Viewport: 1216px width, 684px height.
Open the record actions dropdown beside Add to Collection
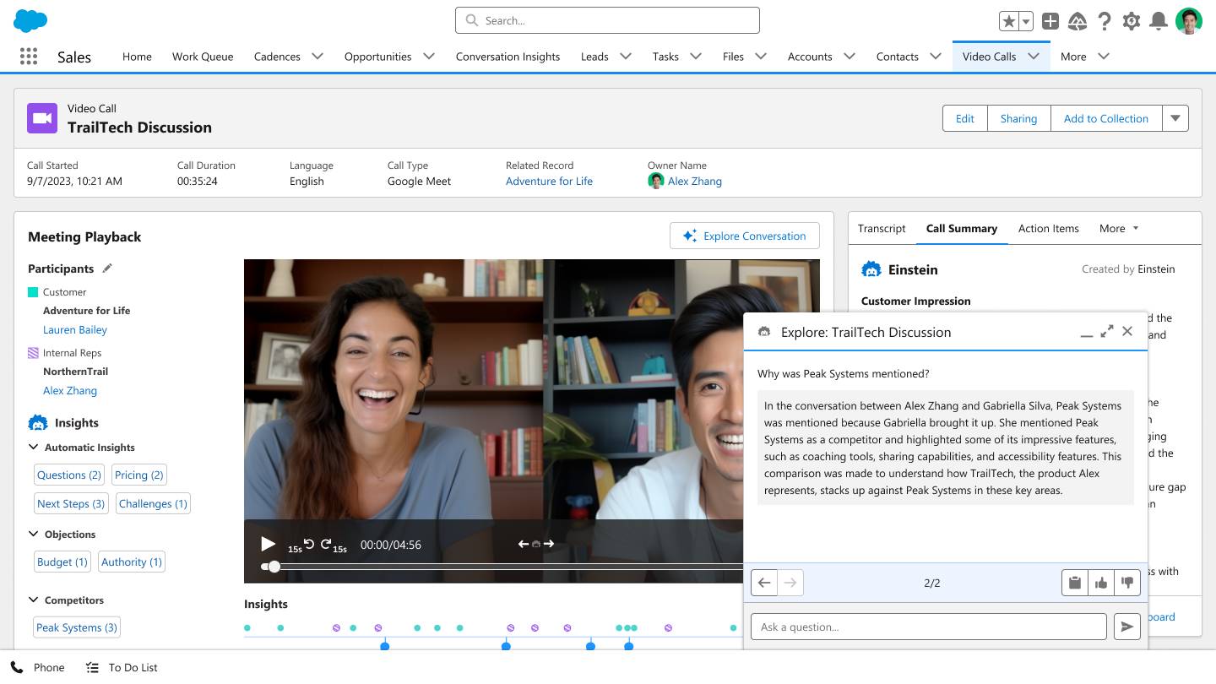[x=1175, y=118]
